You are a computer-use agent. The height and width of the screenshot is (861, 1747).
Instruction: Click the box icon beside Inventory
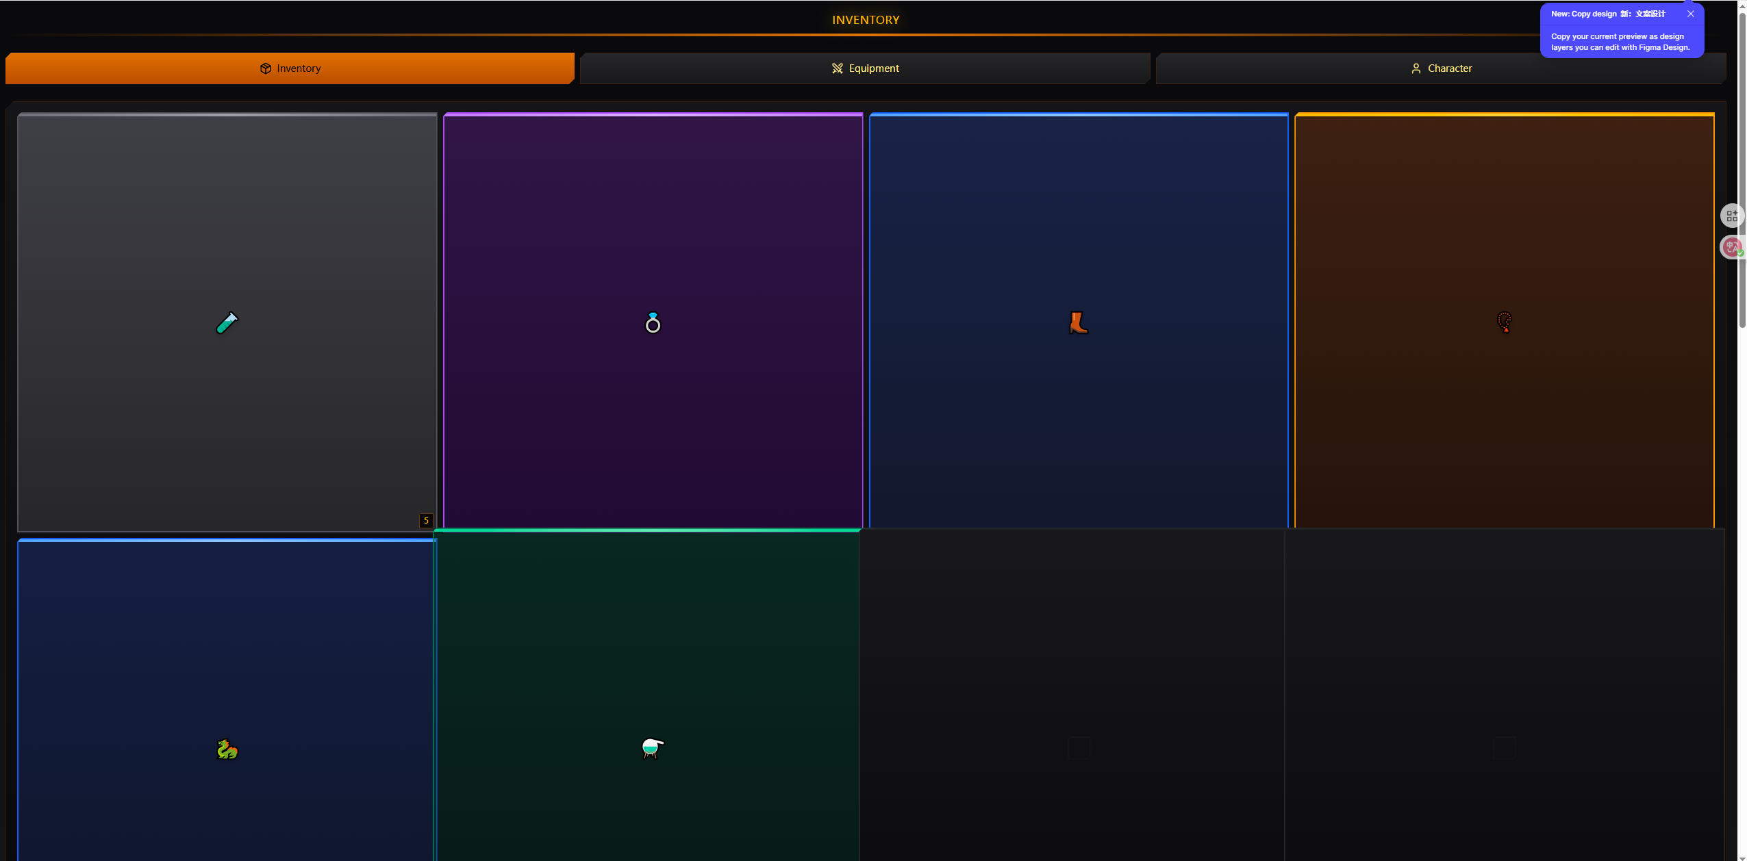pos(266,68)
